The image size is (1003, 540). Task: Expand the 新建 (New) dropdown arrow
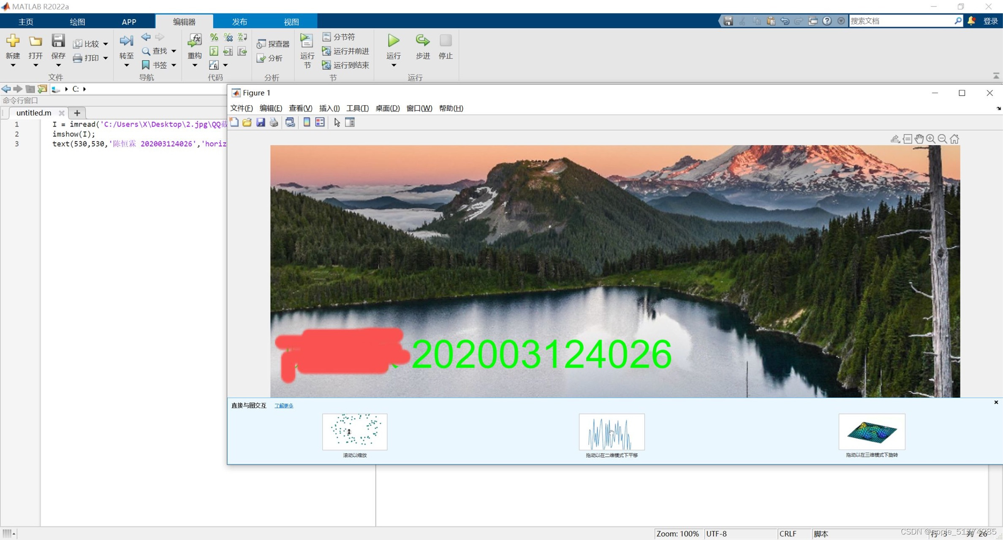click(x=13, y=65)
